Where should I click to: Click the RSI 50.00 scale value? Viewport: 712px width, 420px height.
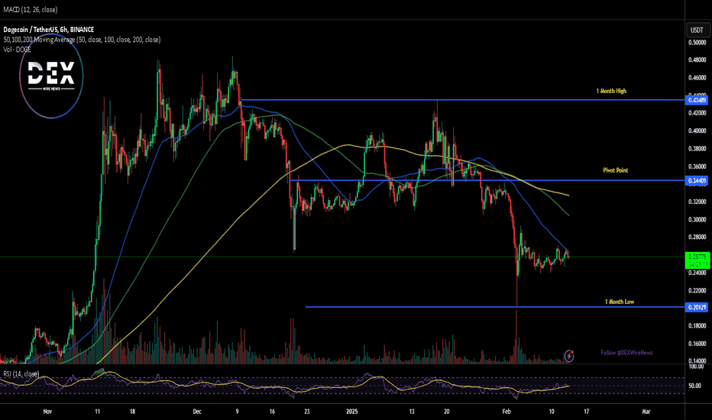tap(694, 386)
